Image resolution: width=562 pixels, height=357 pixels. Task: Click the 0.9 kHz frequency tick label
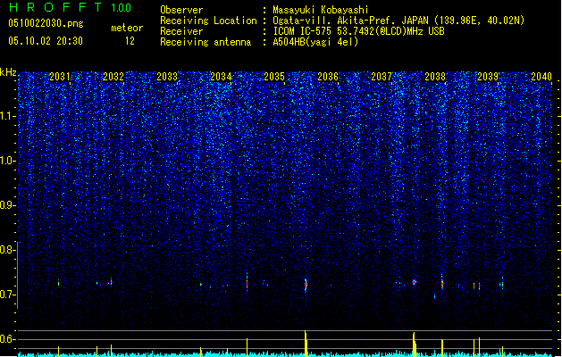8,205
